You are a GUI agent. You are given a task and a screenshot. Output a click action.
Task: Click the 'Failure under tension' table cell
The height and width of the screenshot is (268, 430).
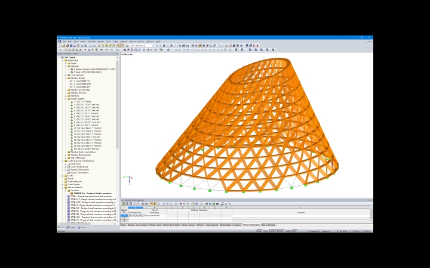coord(155,216)
